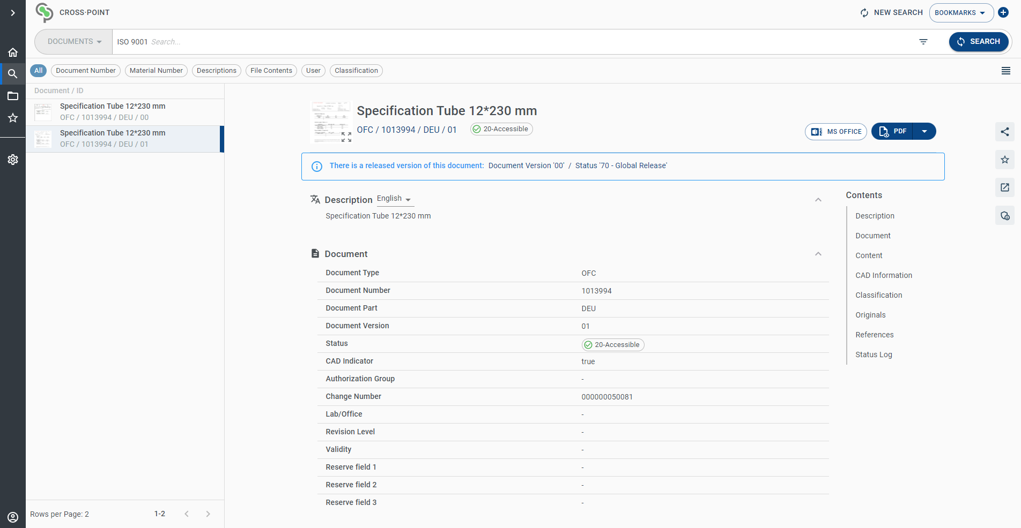Click the translate icon beside Description
1021x528 pixels.
[315, 199]
